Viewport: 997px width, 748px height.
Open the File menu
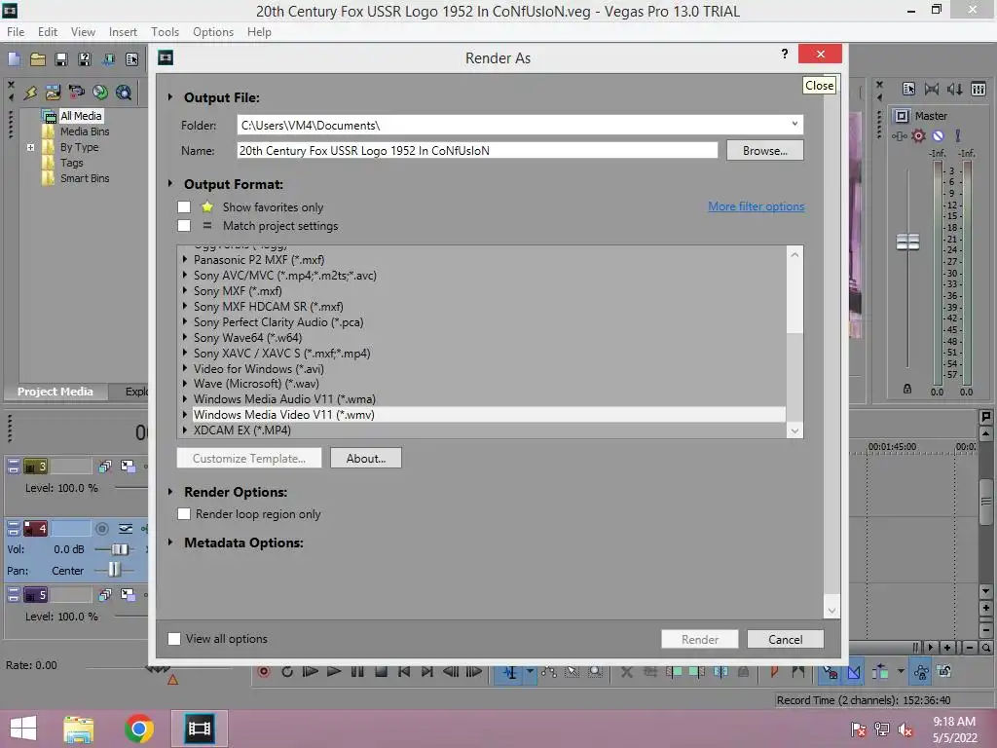(x=16, y=32)
